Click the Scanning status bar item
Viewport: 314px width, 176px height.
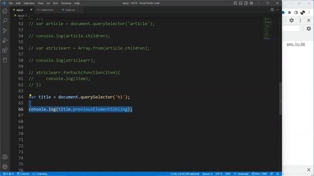coord(40,174)
